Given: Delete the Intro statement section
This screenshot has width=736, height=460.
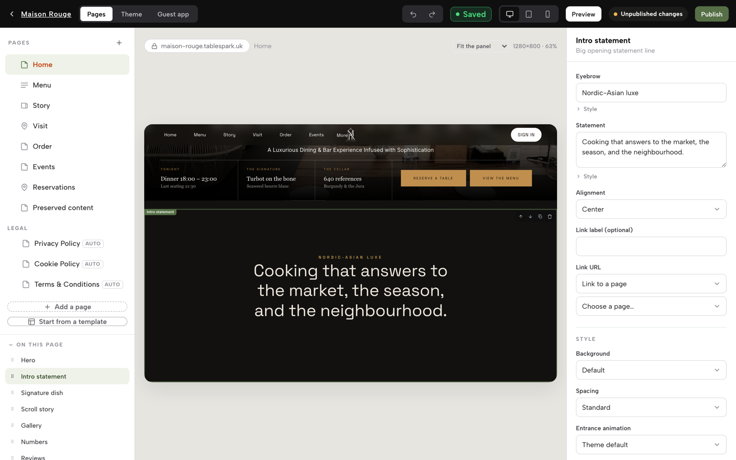Looking at the screenshot, I should click(550, 217).
